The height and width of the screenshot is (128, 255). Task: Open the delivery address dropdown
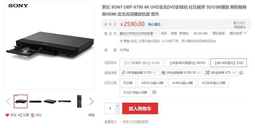pyautogui.click(x=139, y=33)
